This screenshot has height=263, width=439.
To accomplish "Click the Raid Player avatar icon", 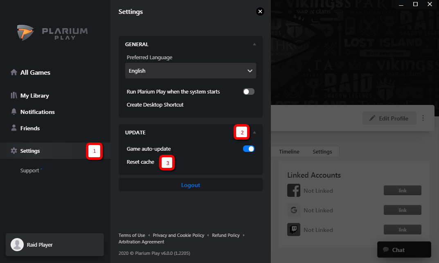I will coord(17,245).
